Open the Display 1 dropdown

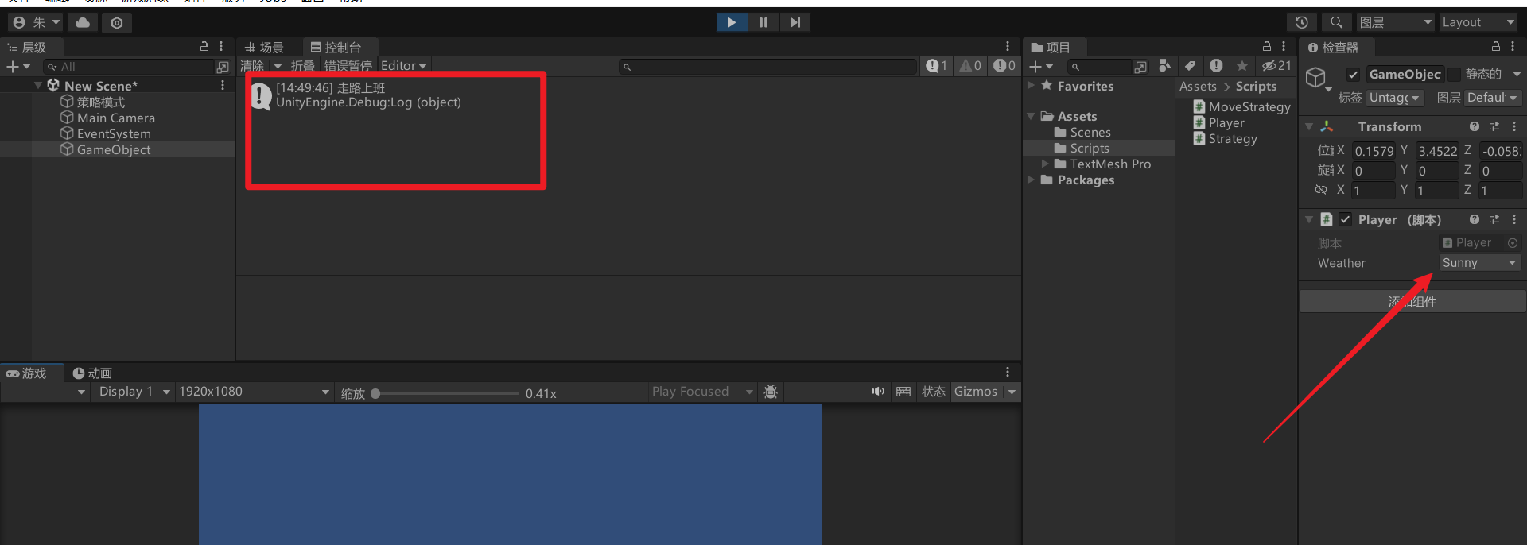pyautogui.click(x=134, y=392)
